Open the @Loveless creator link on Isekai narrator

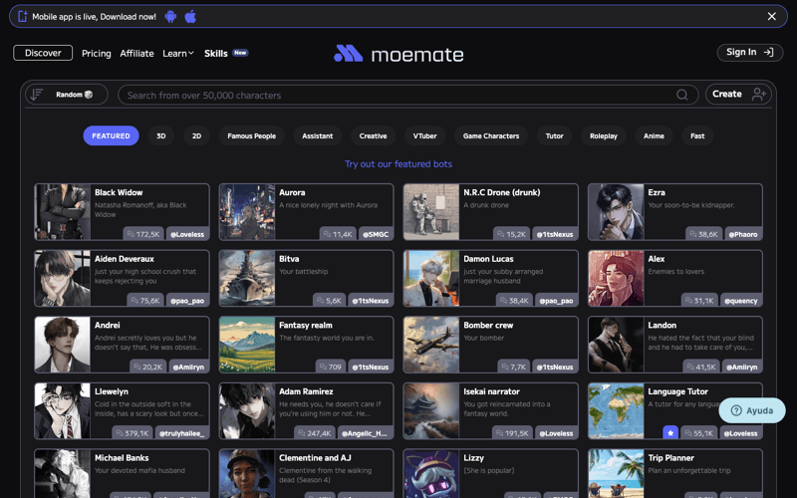557,433
